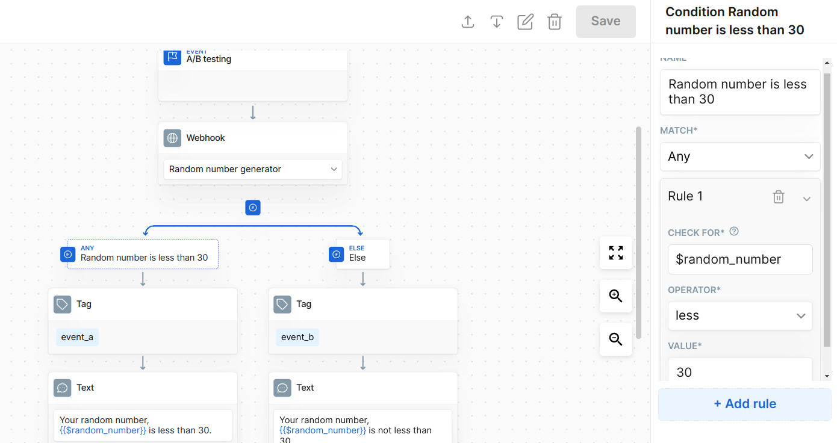Click the fit-to-screen canvas icon
Screen dimensions: 837x443
coord(615,253)
